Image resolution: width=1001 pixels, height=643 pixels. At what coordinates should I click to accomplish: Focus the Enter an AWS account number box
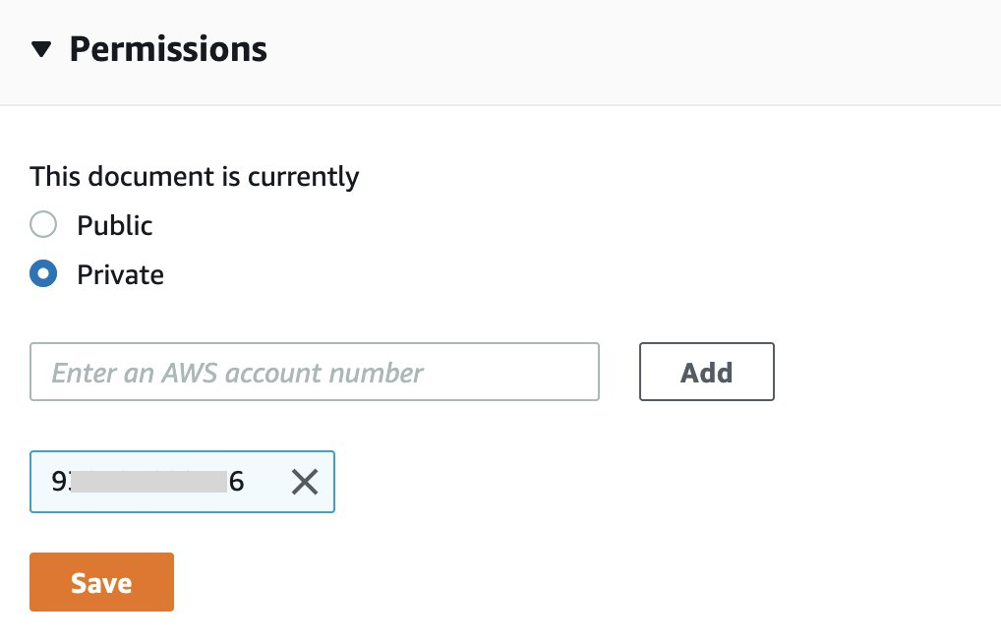(315, 372)
